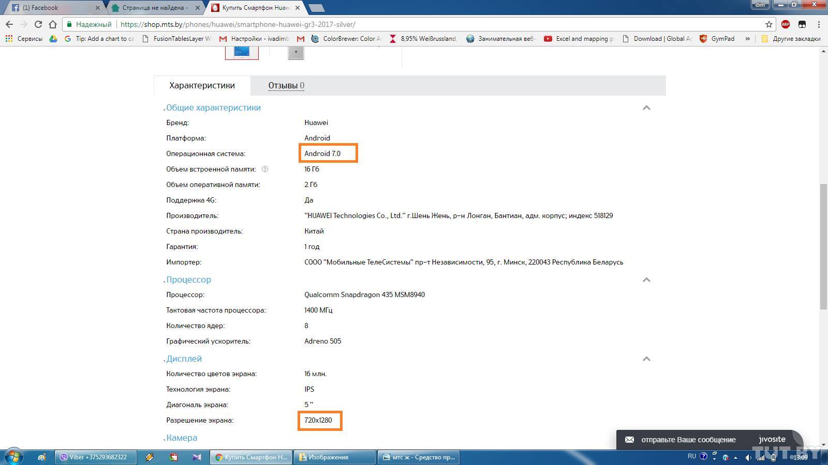Screen dimensions: 828x465
Task: Open the FusionTablesLayer bookmark
Action: pos(176,39)
